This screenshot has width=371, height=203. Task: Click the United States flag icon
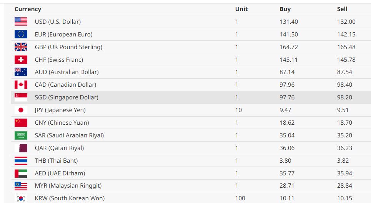click(21, 22)
